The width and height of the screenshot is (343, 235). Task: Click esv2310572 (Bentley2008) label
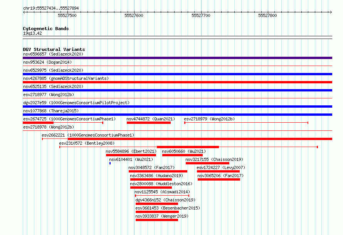87,143
